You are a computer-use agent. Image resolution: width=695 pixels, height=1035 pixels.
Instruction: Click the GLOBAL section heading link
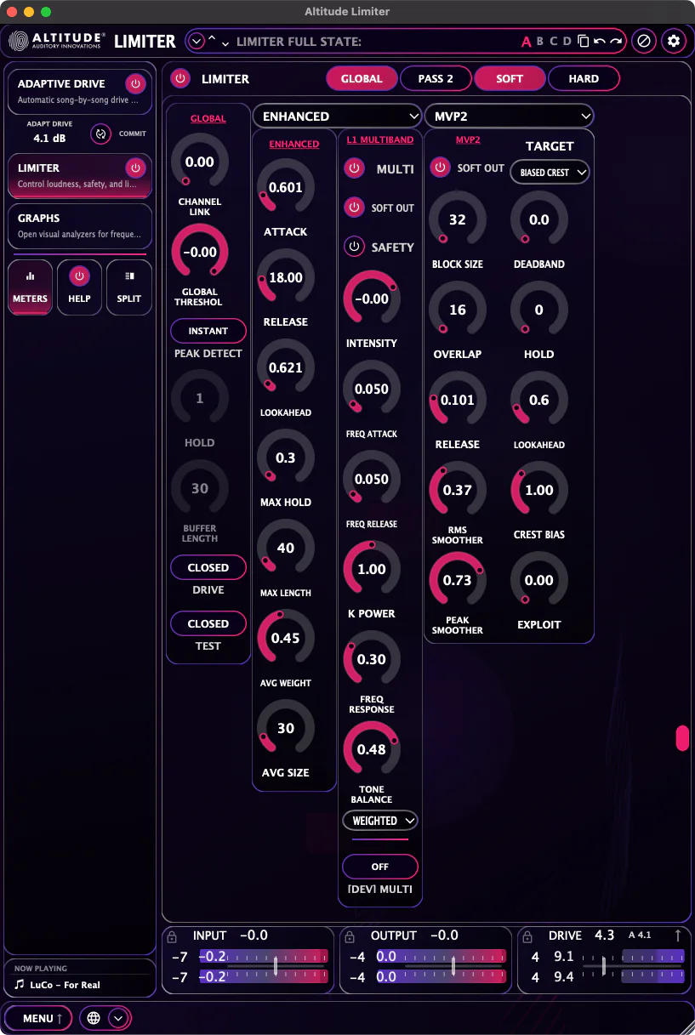point(208,118)
